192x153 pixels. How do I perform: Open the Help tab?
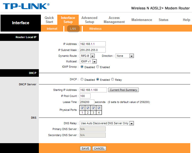(x=186, y=20)
